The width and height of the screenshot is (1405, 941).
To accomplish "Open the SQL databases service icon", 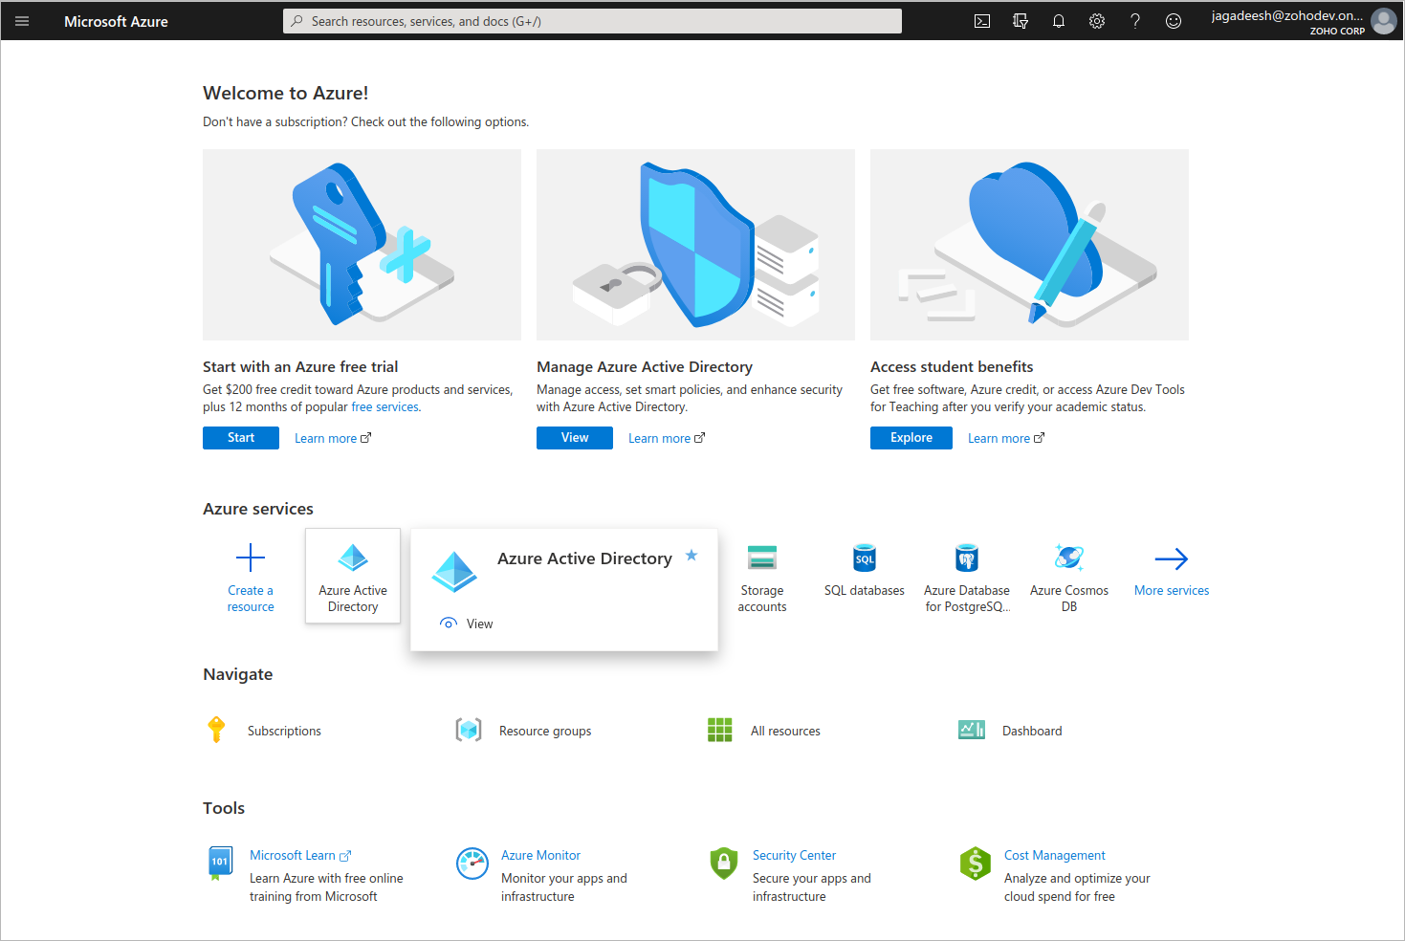I will click(x=865, y=558).
